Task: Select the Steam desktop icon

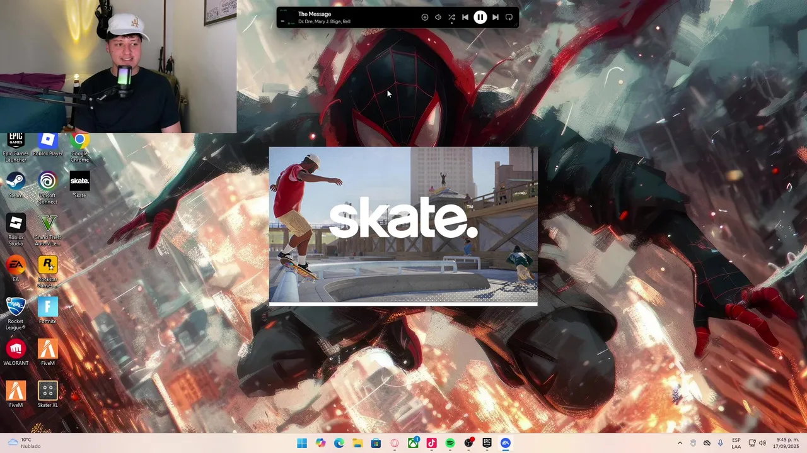Action: point(16,184)
